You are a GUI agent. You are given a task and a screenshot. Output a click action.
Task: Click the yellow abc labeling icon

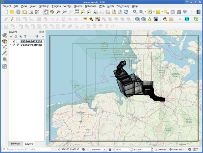[85, 19]
